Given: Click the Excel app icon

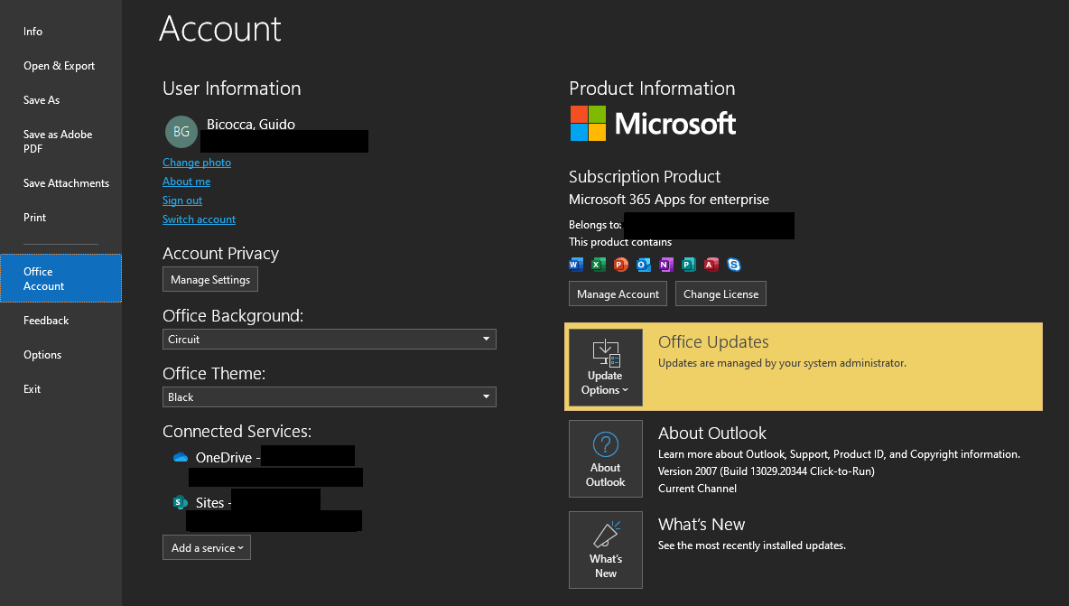Looking at the screenshot, I should (x=599, y=265).
